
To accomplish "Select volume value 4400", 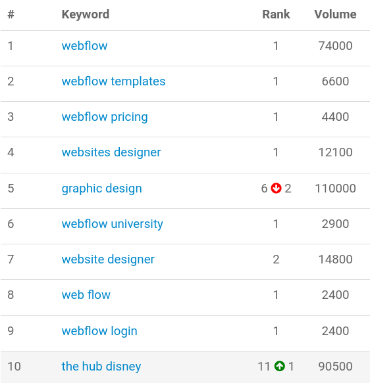I will 335,117.
